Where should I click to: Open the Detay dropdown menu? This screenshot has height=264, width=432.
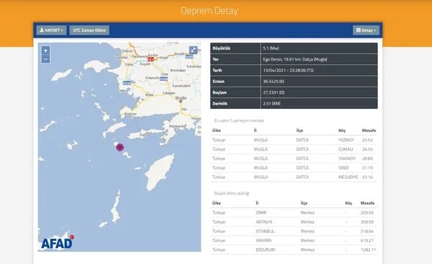click(366, 30)
